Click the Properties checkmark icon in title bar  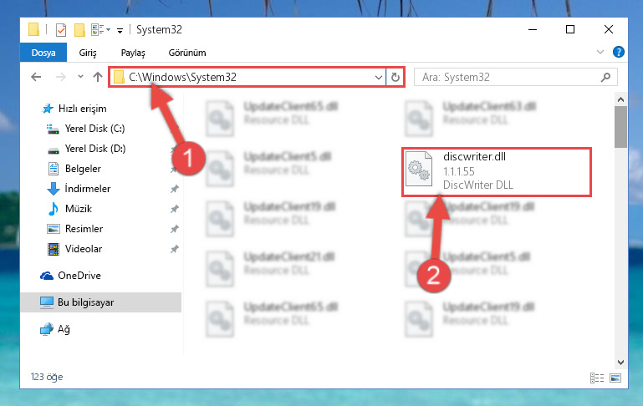[61, 30]
